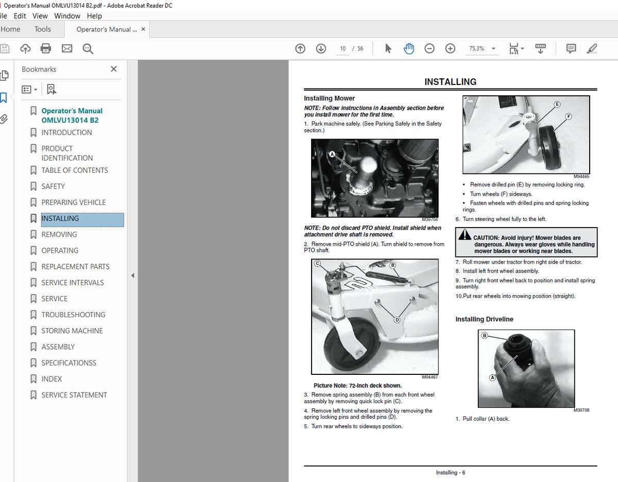The image size is (618, 482).
Task: Open the Operator's Manual OMLVU13014 B2 bookmark
Action: click(x=72, y=115)
